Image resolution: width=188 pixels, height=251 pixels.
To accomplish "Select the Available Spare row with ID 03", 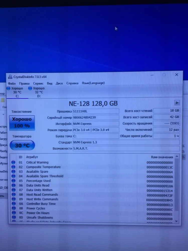I will pos(92,172).
